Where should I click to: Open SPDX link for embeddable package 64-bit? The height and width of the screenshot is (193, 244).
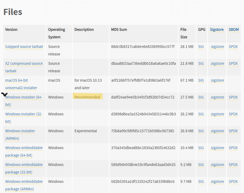tap(233, 148)
